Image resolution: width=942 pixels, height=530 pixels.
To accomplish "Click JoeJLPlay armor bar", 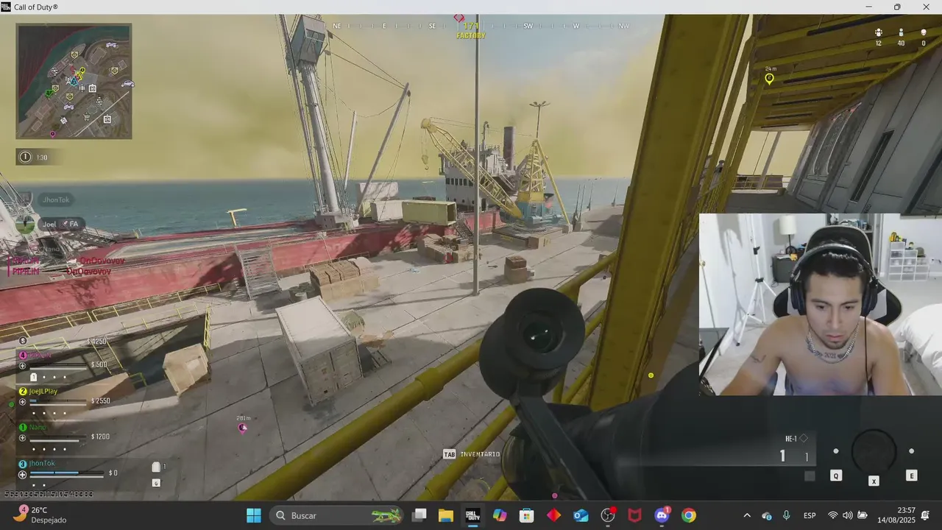I will pyautogui.click(x=58, y=401).
